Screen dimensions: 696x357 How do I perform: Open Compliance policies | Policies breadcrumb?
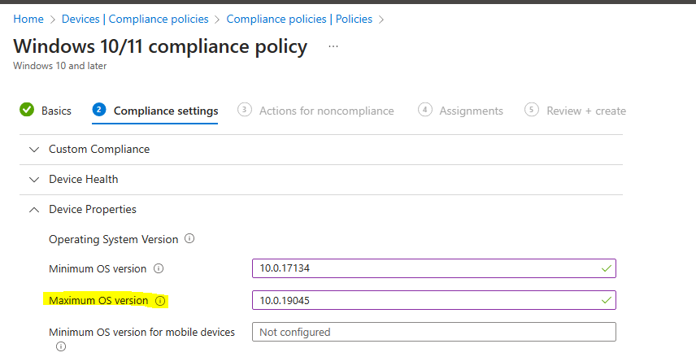[x=299, y=19]
